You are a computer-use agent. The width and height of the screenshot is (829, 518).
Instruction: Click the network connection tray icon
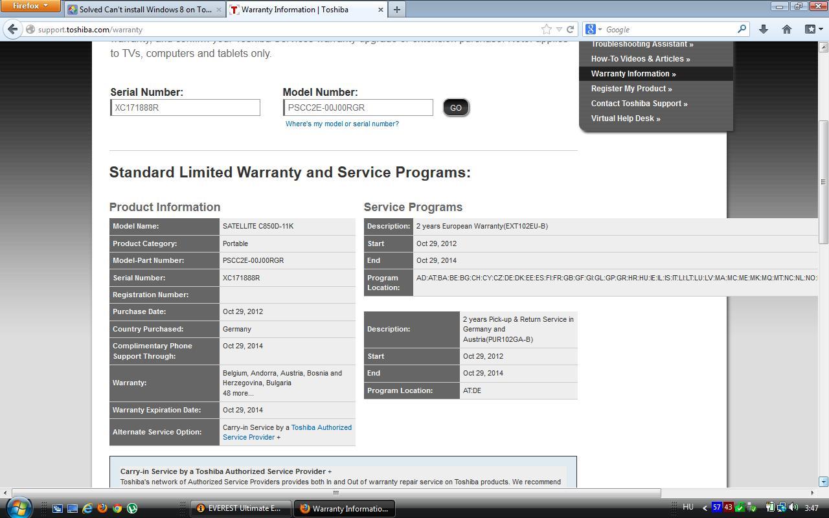[782, 508]
